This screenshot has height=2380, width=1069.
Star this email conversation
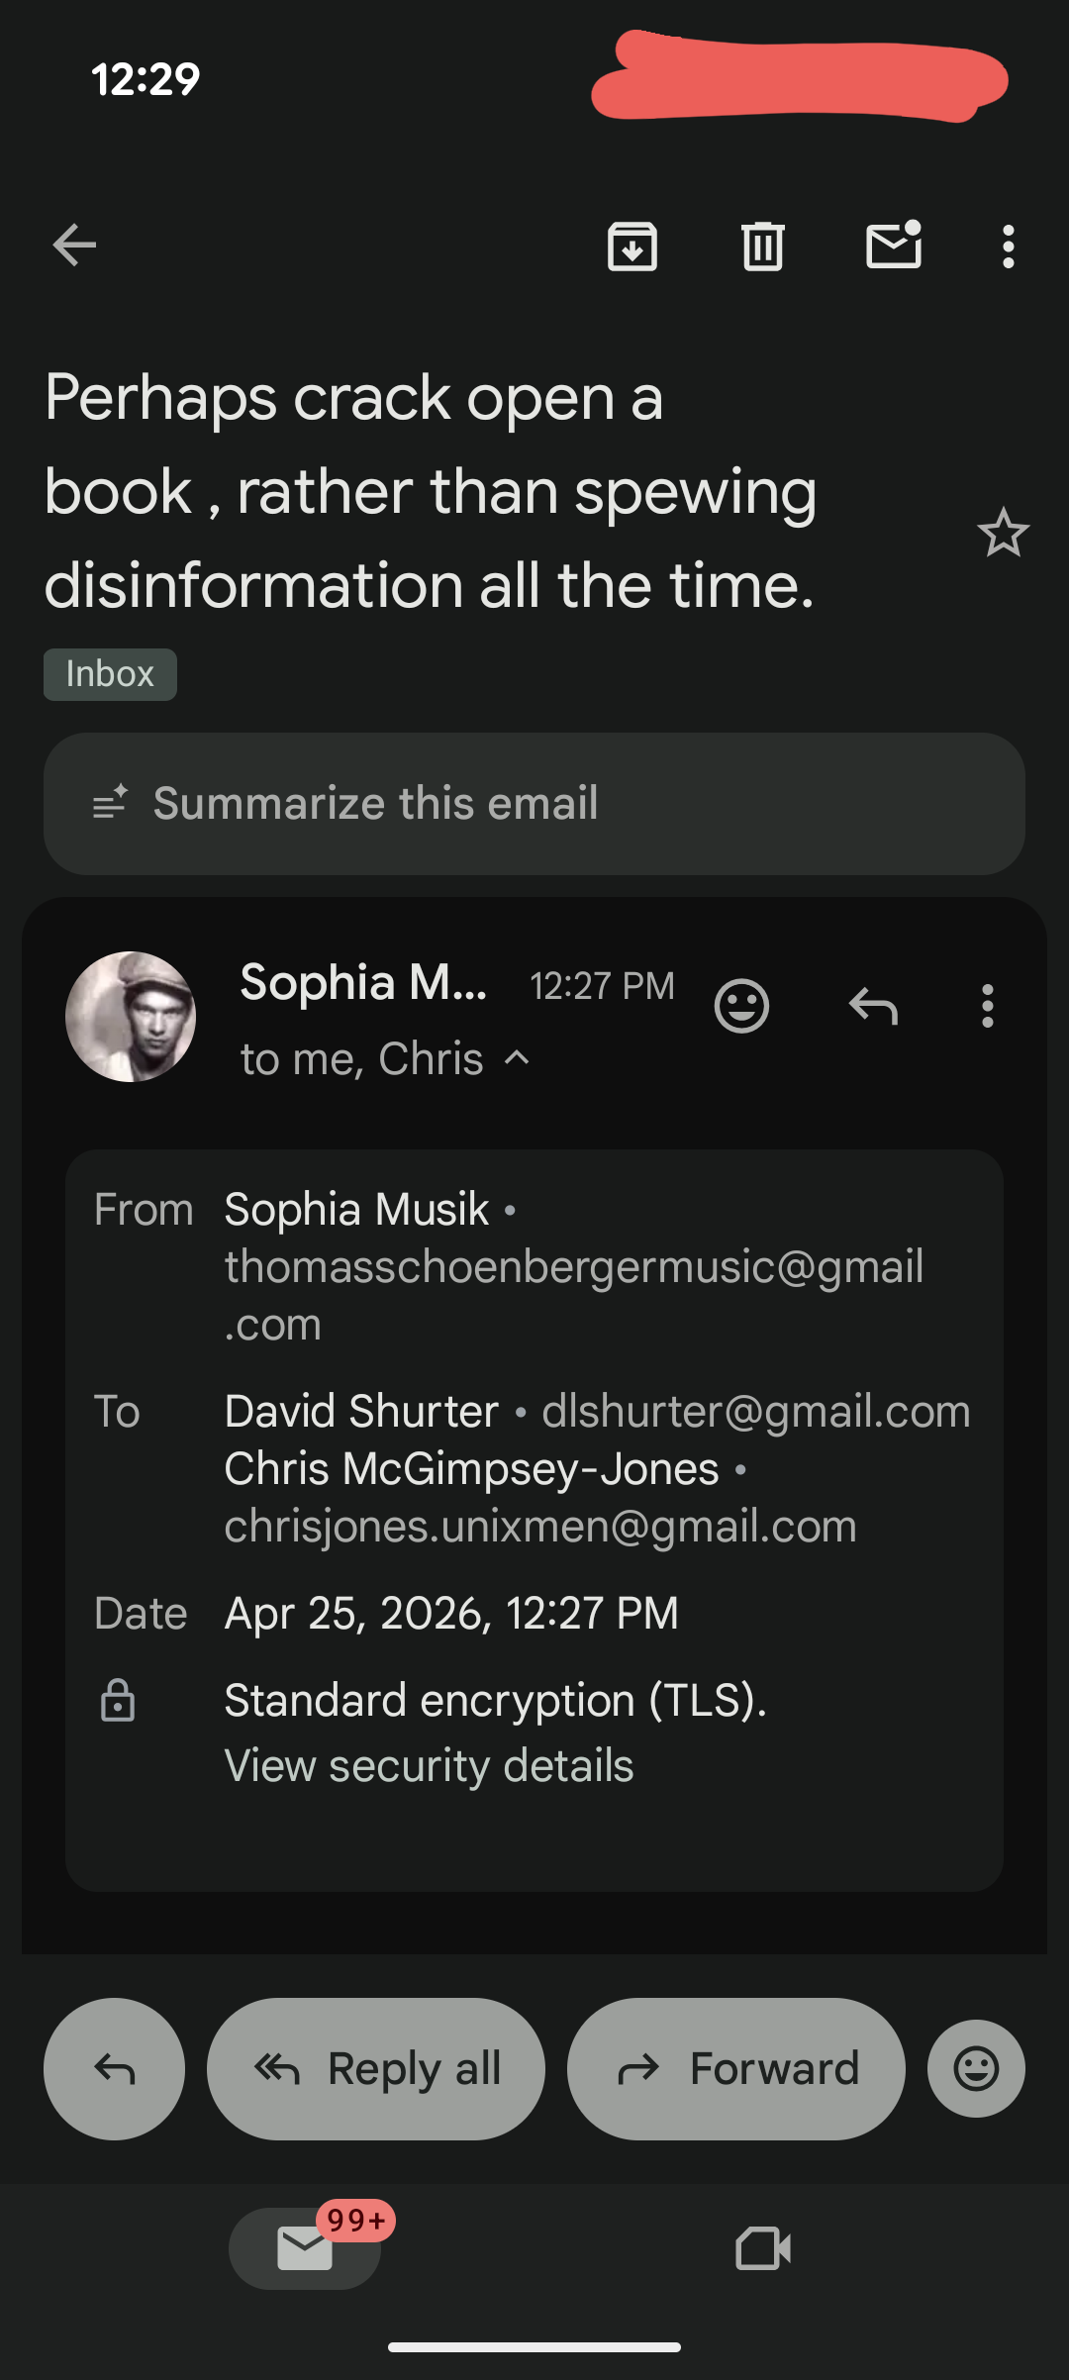[x=1003, y=533]
